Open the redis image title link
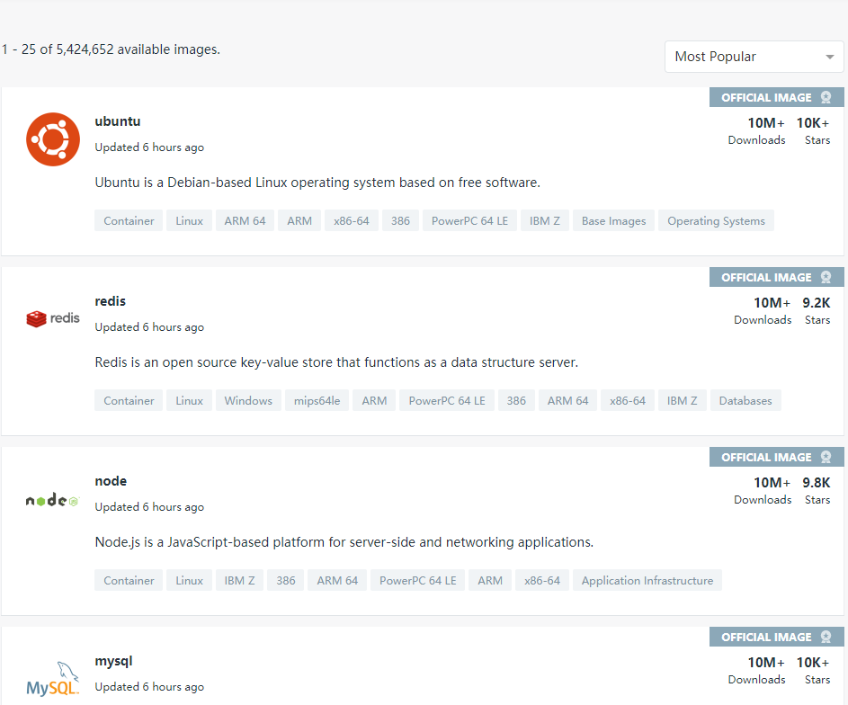Screen dimensions: 848x705 [x=111, y=301]
